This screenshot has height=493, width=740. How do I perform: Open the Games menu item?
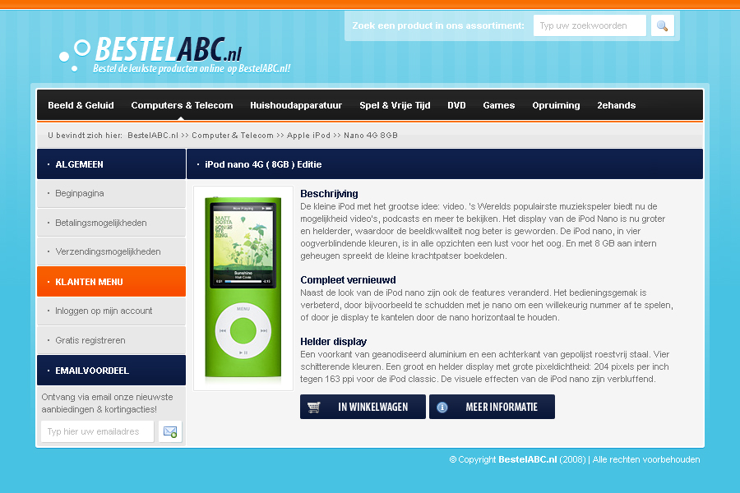click(499, 105)
